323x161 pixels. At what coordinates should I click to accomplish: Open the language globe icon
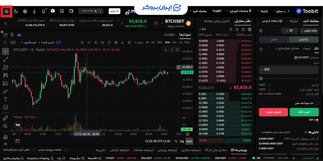(25, 11)
